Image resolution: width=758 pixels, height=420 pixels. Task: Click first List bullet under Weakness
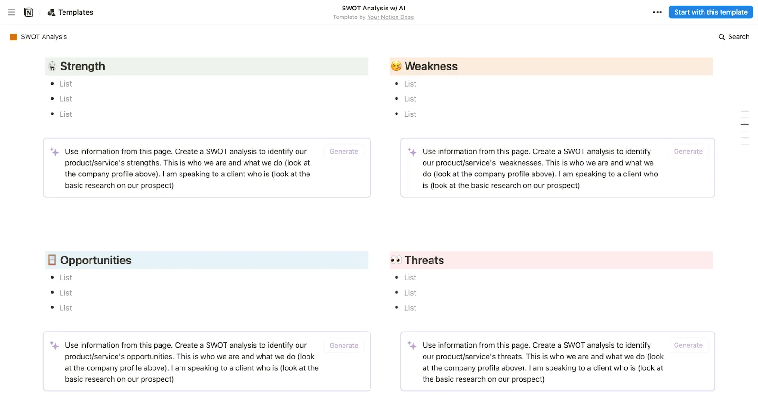coord(410,84)
